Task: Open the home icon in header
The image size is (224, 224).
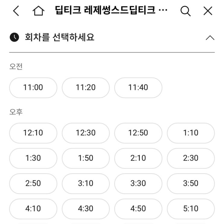Action: pyautogui.click(x=38, y=11)
